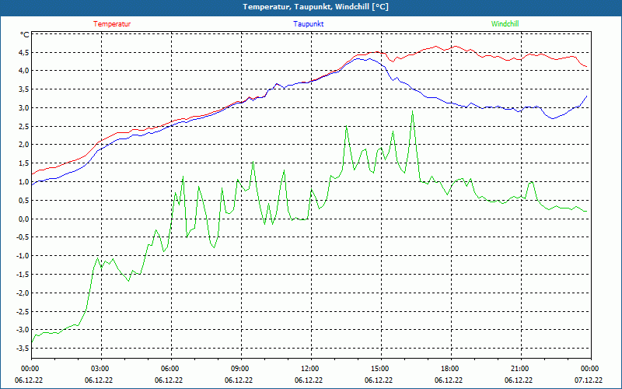The width and height of the screenshot is (622, 389).
Task: Click the blue Taupunkt legend label
Action: [308, 24]
